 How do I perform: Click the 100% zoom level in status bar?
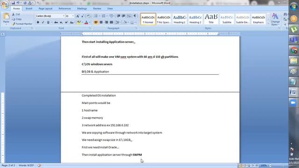click(263, 166)
